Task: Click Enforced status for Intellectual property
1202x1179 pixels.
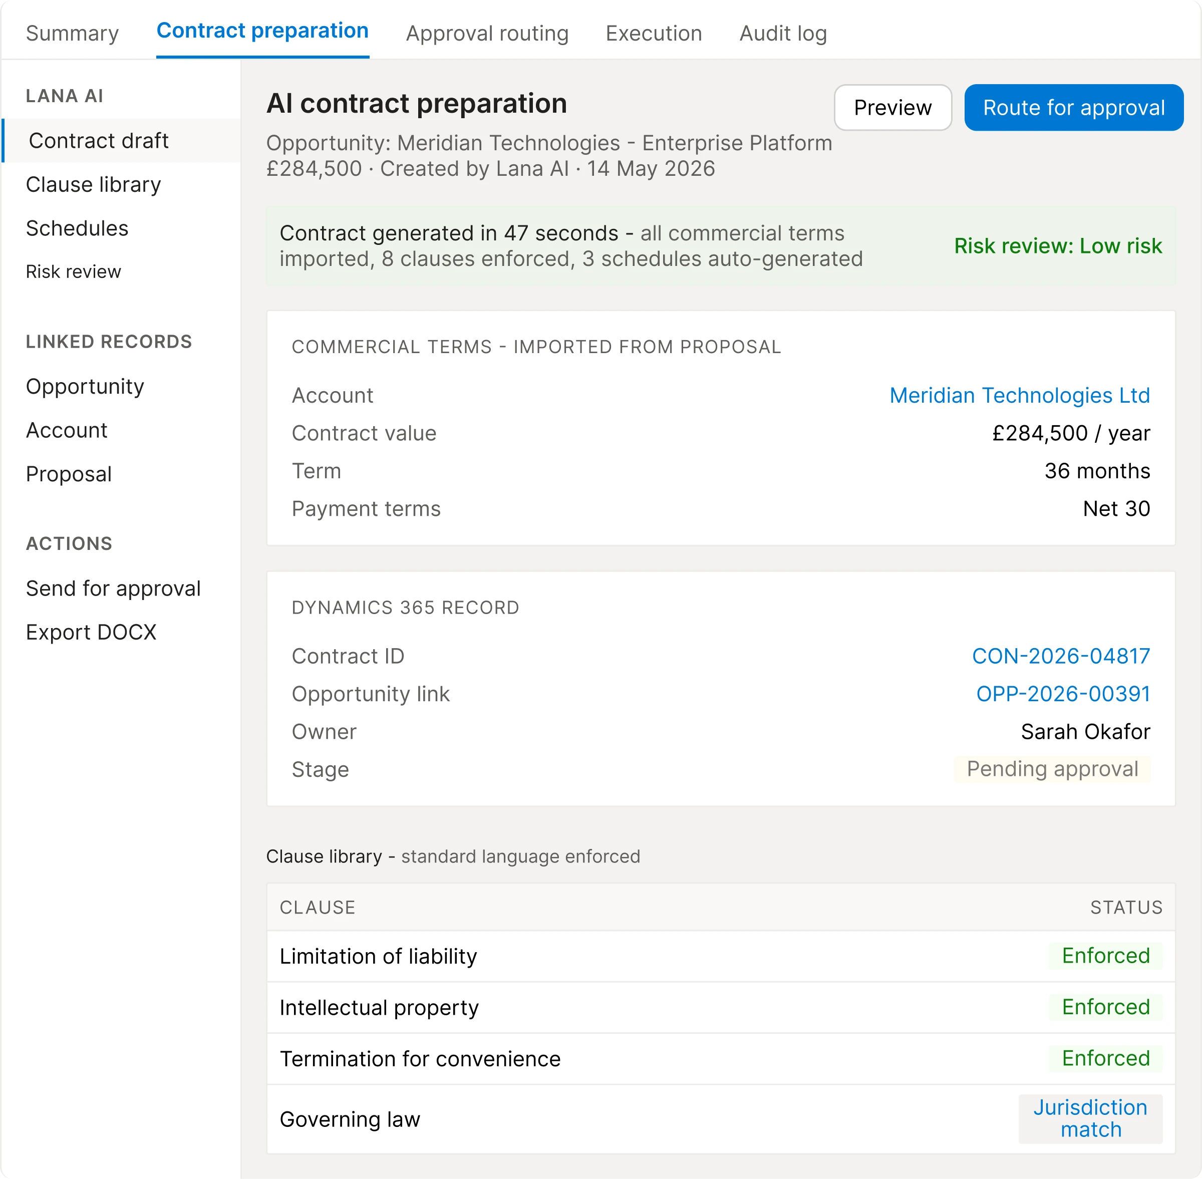Action: [x=1105, y=1008]
